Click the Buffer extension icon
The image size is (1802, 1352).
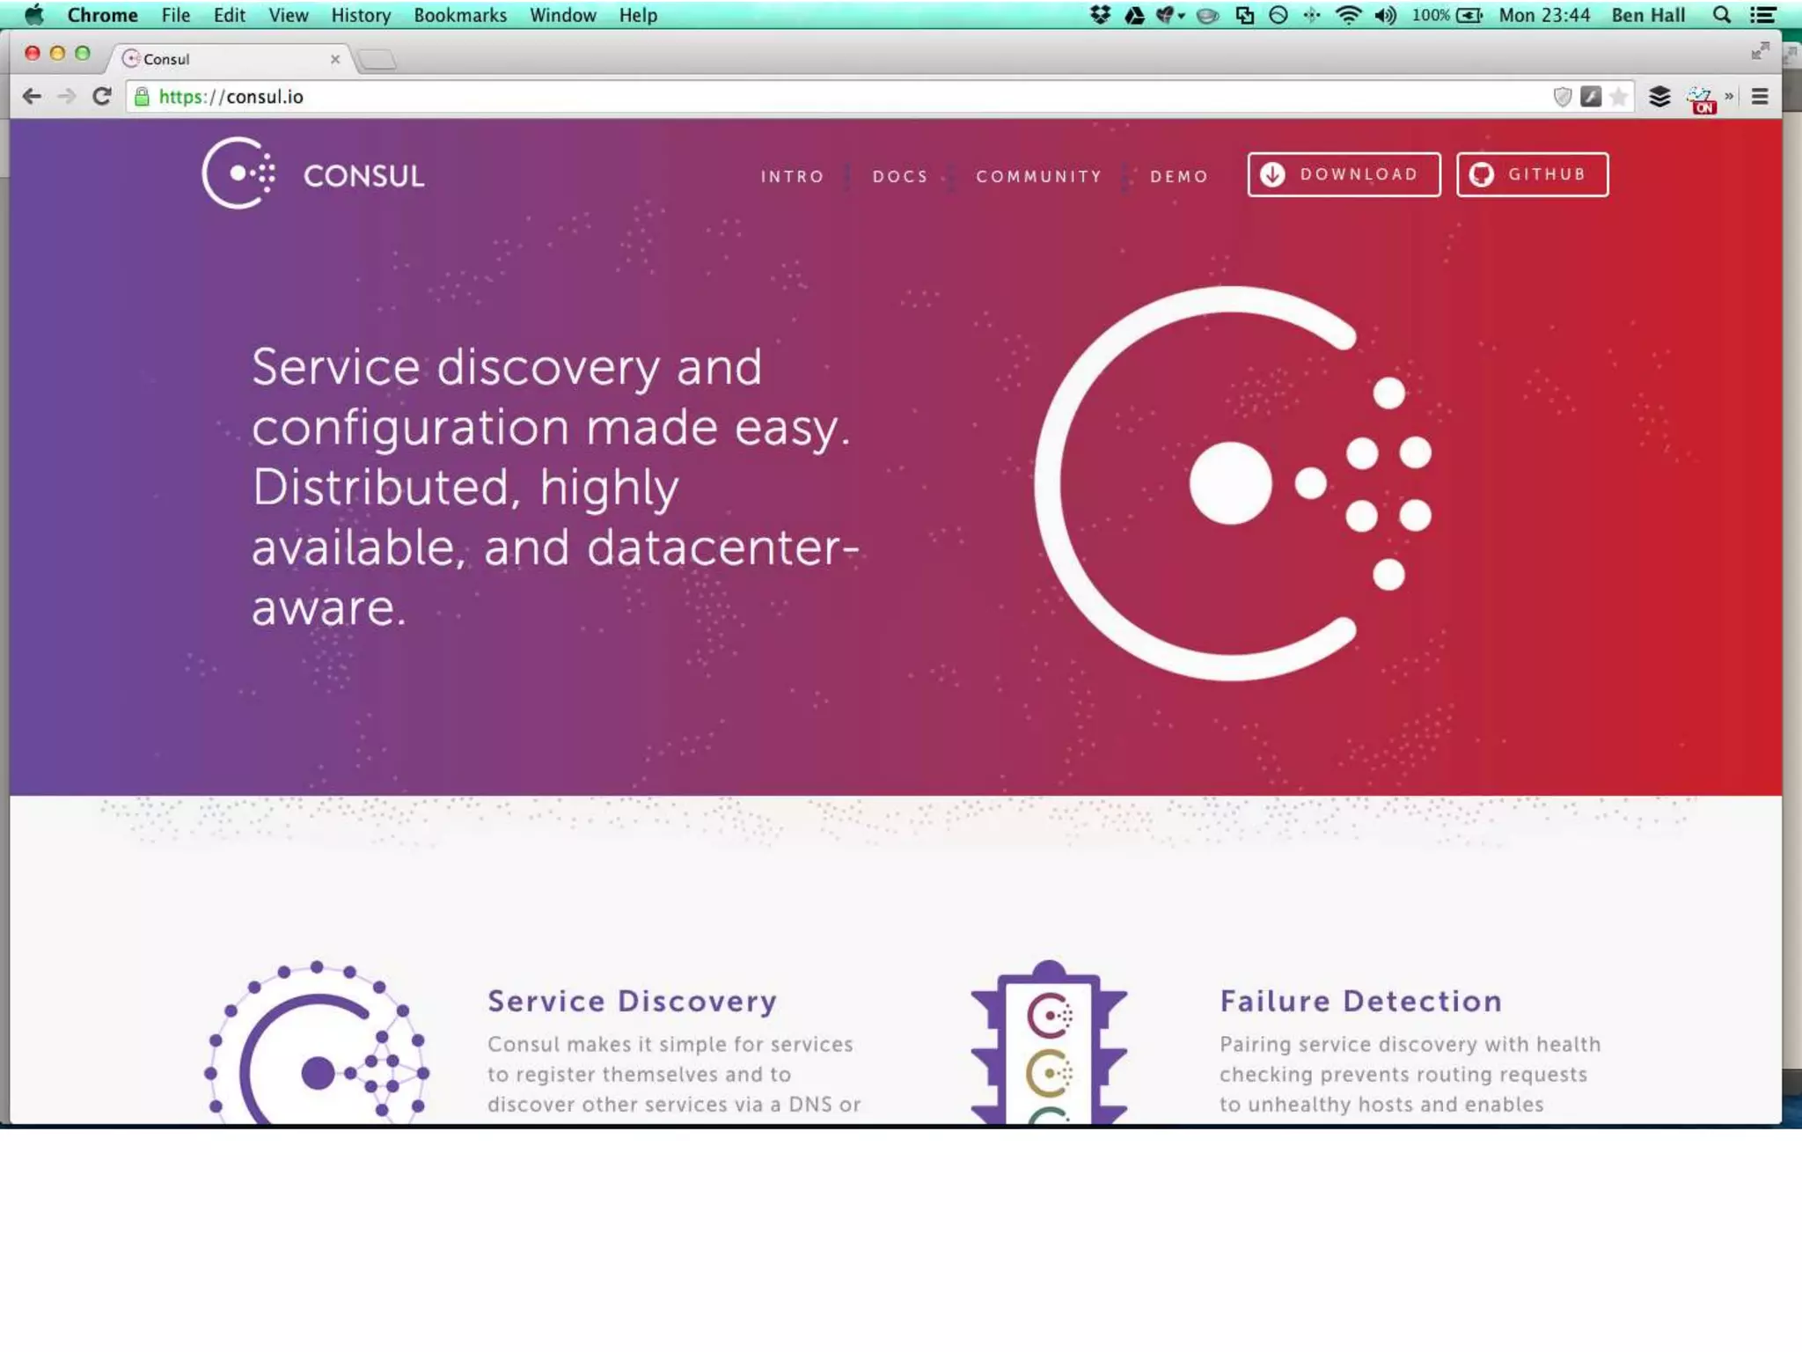click(x=1659, y=97)
